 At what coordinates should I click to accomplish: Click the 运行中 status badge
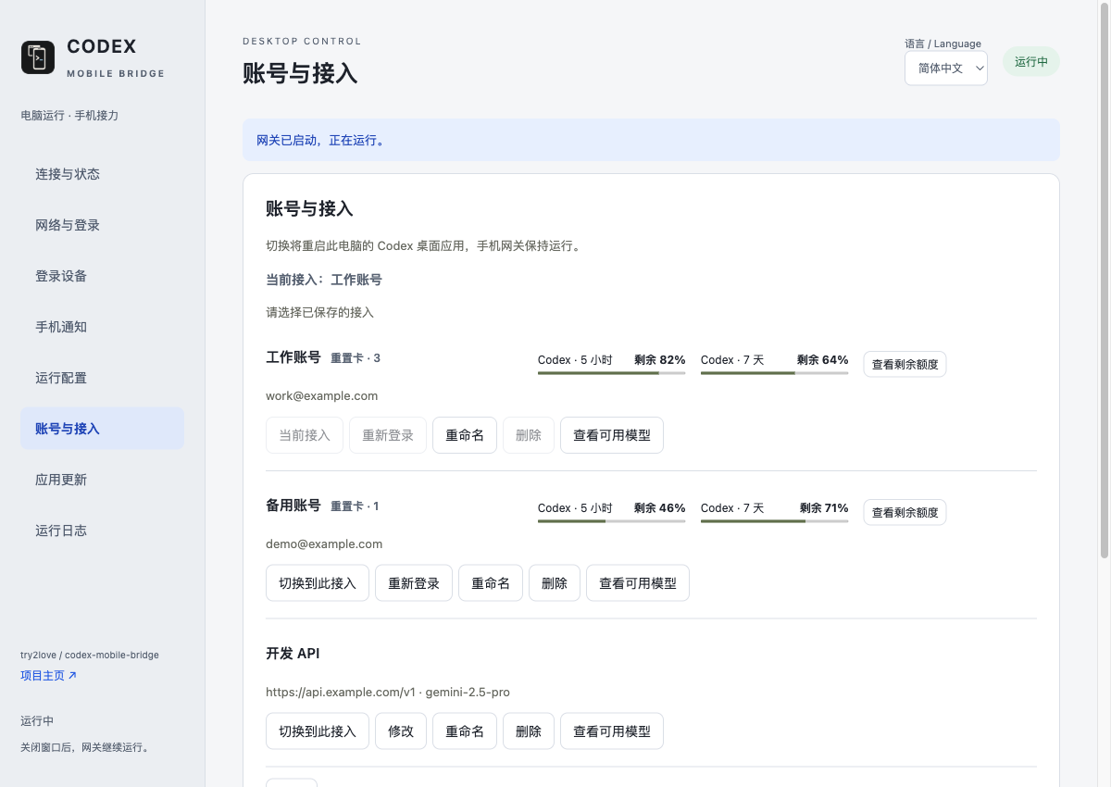click(1031, 62)
